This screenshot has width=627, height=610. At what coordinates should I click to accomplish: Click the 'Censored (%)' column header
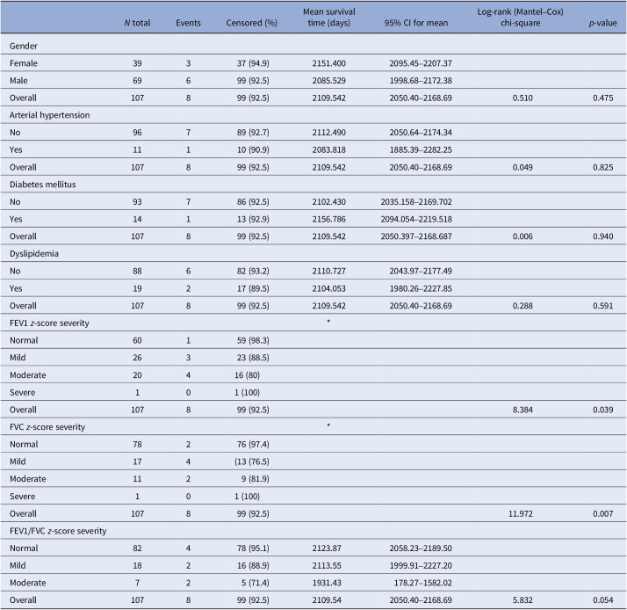click(251, 23)
